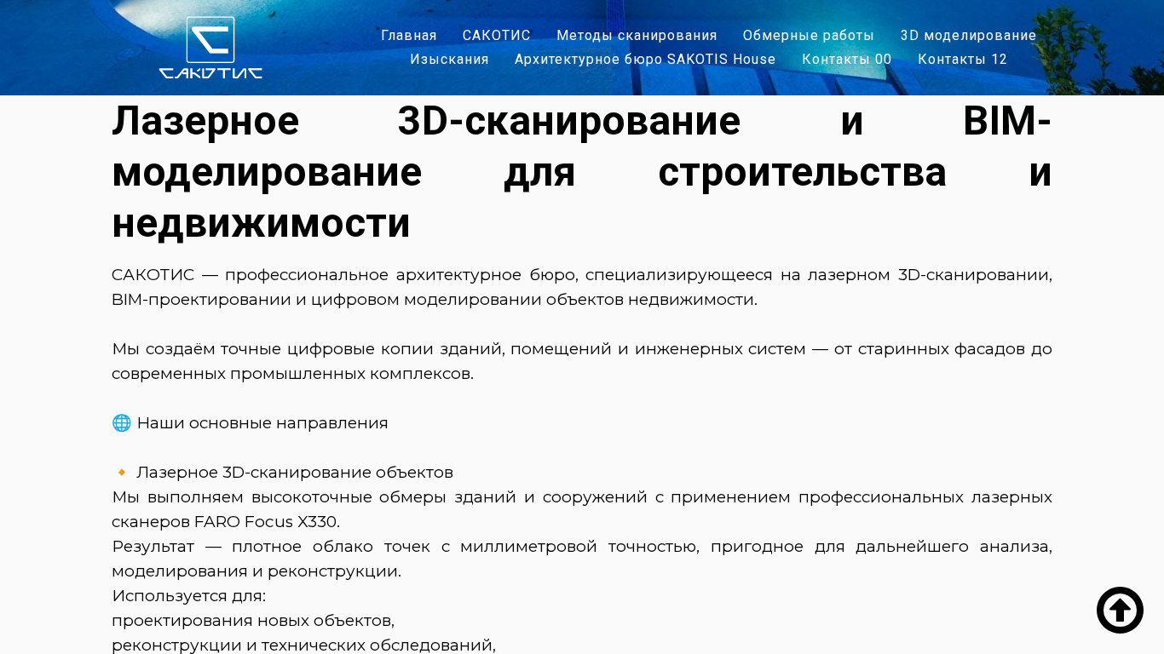This screenshot has height=654, width=1164.
Task: Click the text Наши основные направления
Action: click(x=262, y=423)
